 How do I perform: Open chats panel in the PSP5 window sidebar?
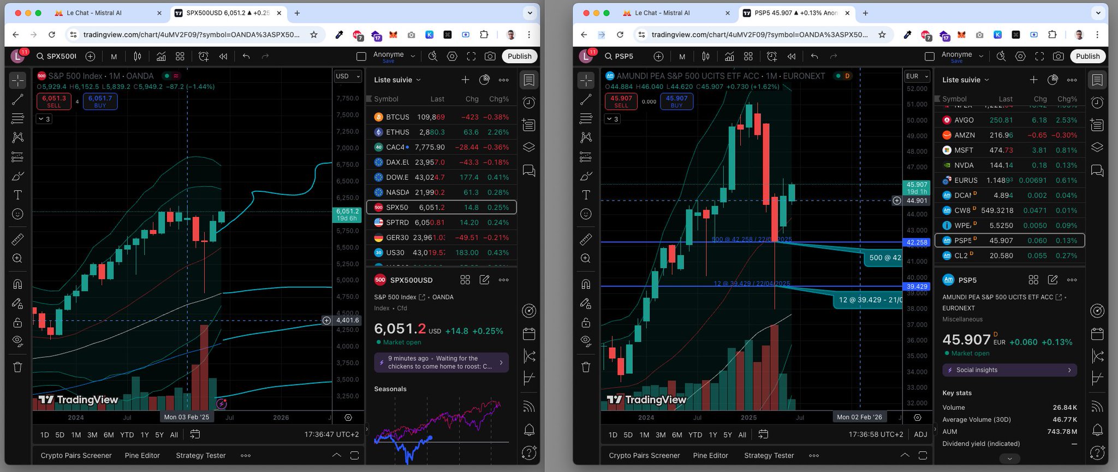pyautogui.click(x=1097, y=171)
